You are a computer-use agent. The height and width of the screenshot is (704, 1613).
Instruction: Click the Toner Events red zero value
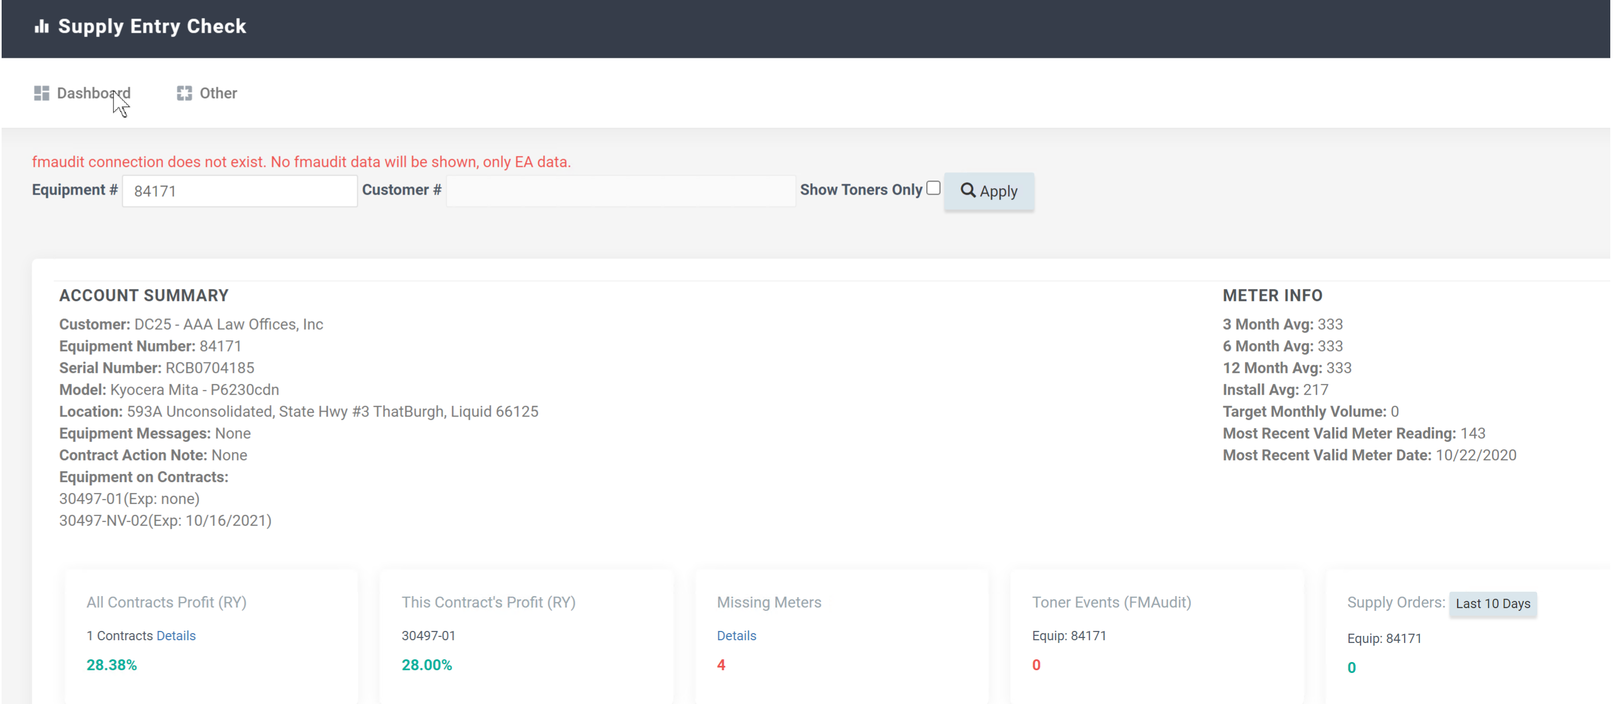point(1036,665)
